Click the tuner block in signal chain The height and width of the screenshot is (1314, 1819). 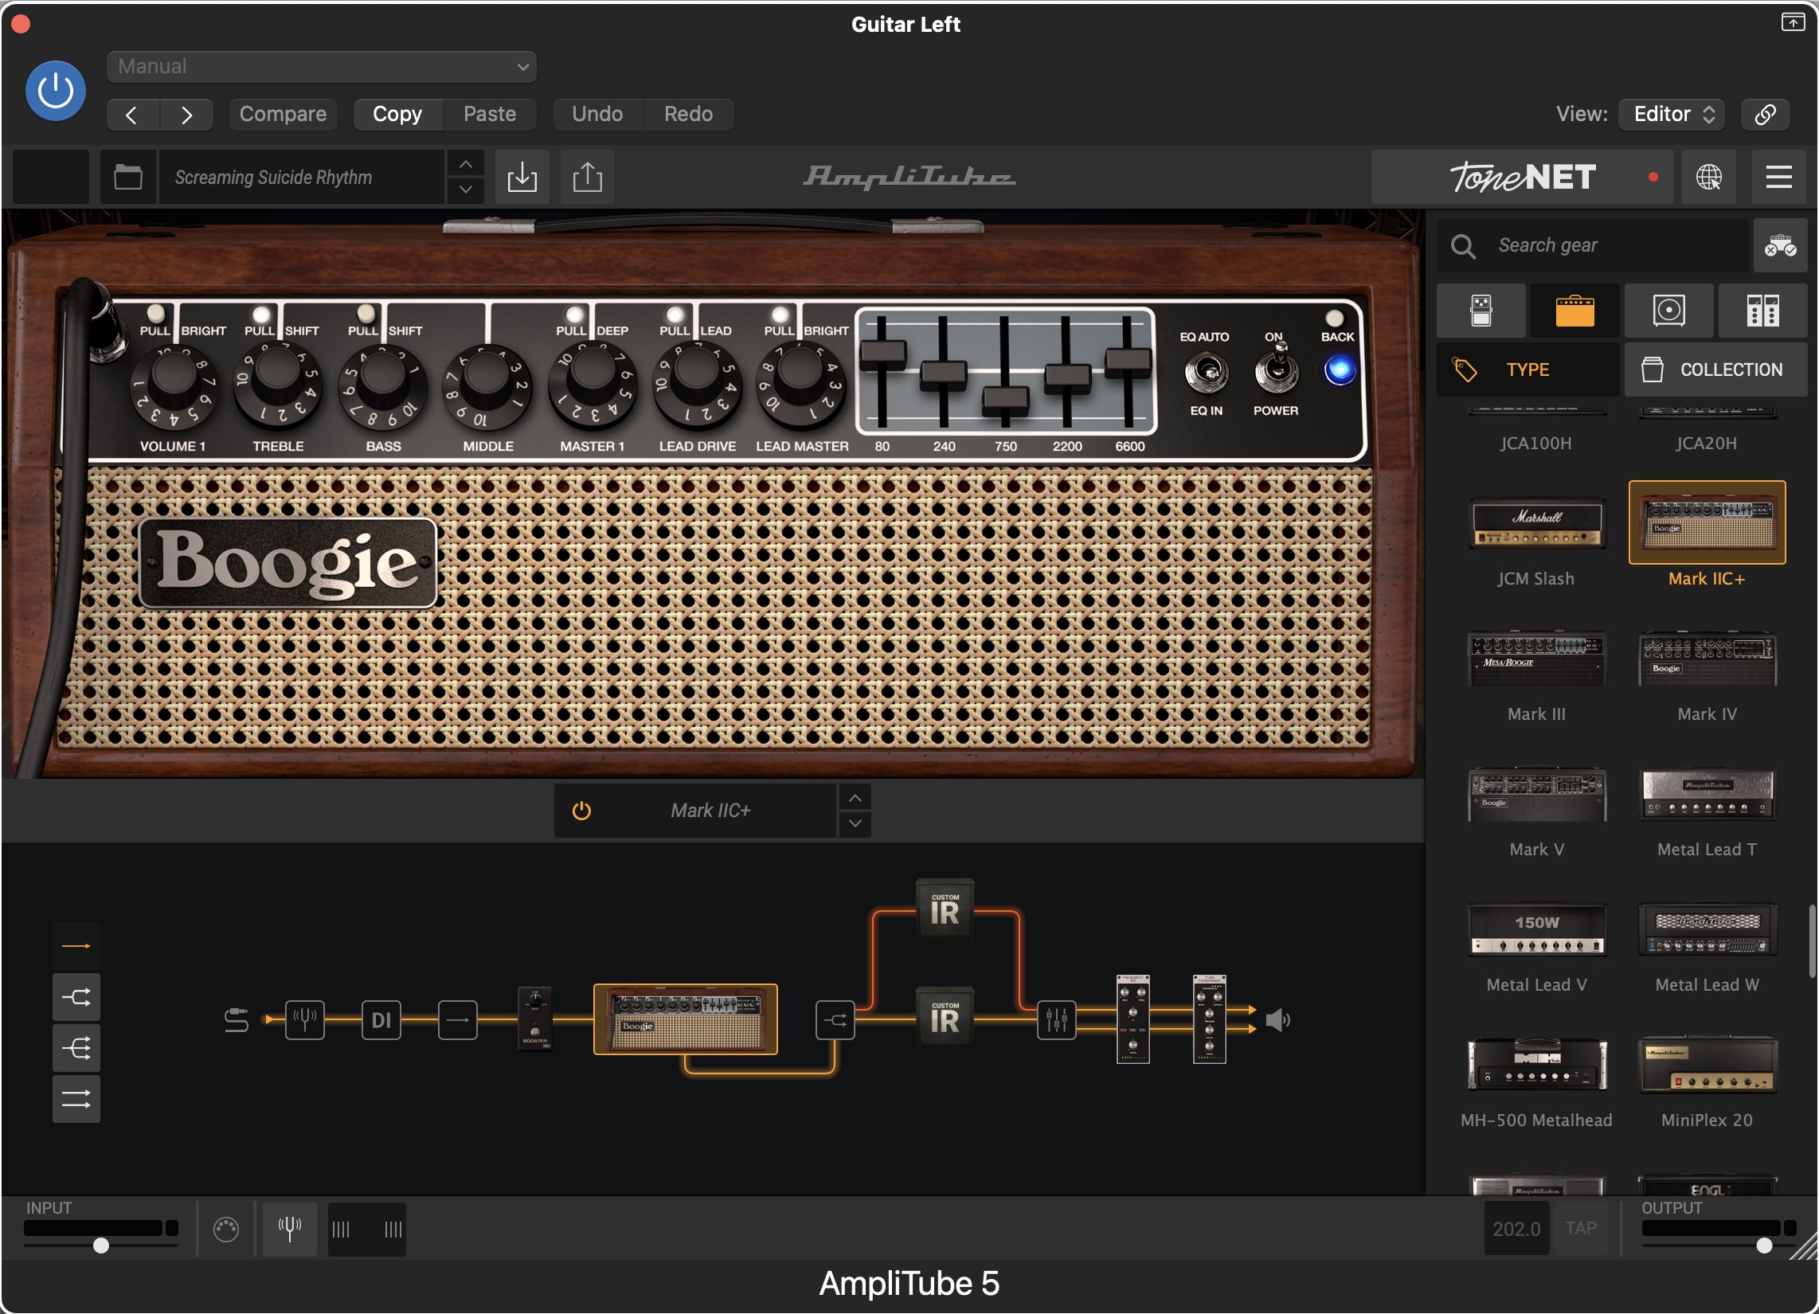pos(305,1020)
